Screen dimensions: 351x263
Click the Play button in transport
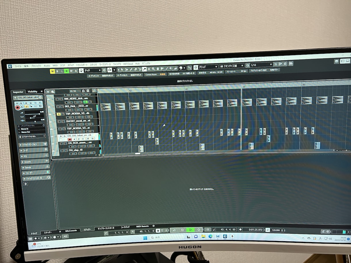(190, 230)
